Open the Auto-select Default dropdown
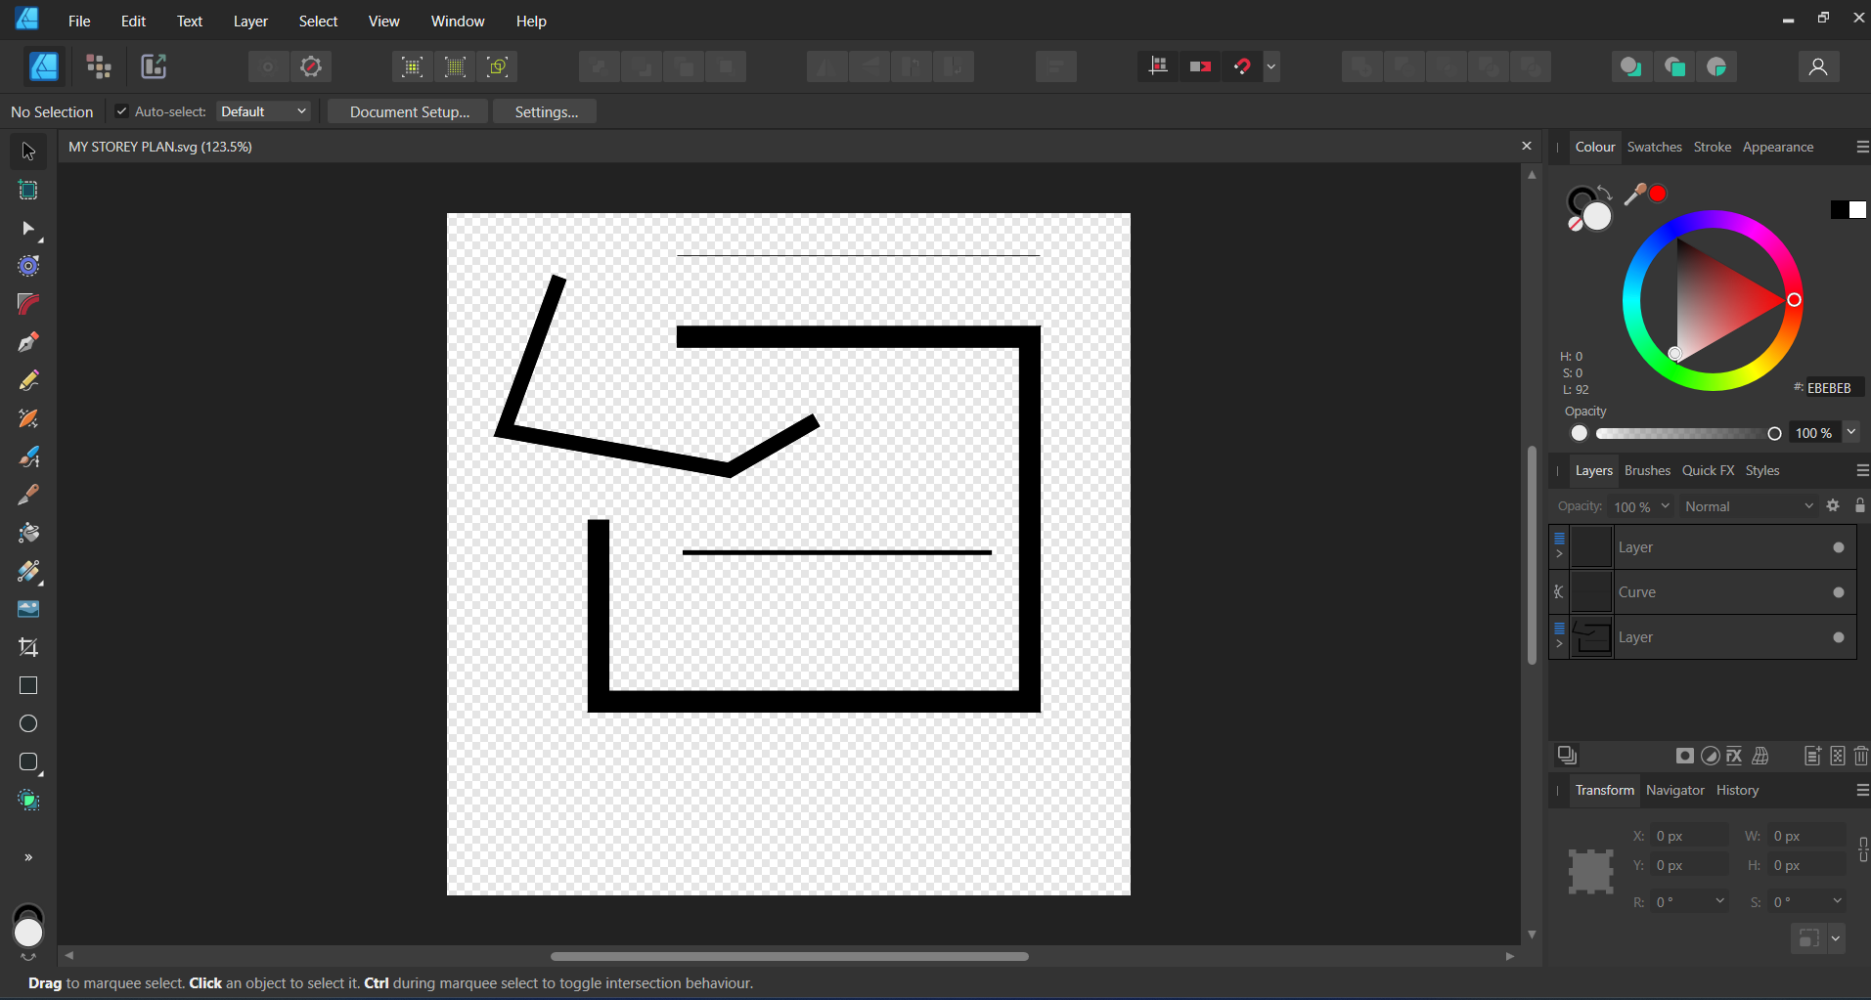1871x1000 pixels. coord(264,111)
